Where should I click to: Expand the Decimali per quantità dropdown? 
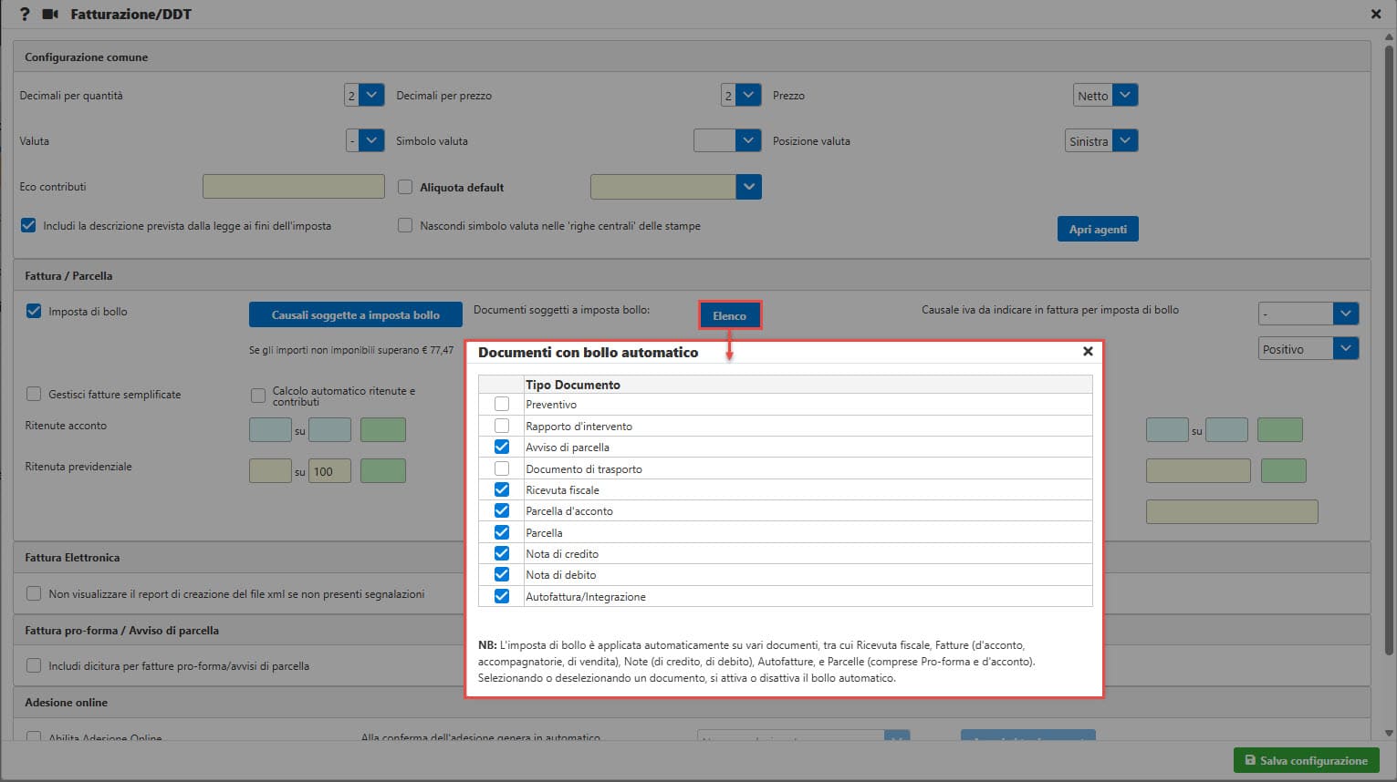coord(371,96)
